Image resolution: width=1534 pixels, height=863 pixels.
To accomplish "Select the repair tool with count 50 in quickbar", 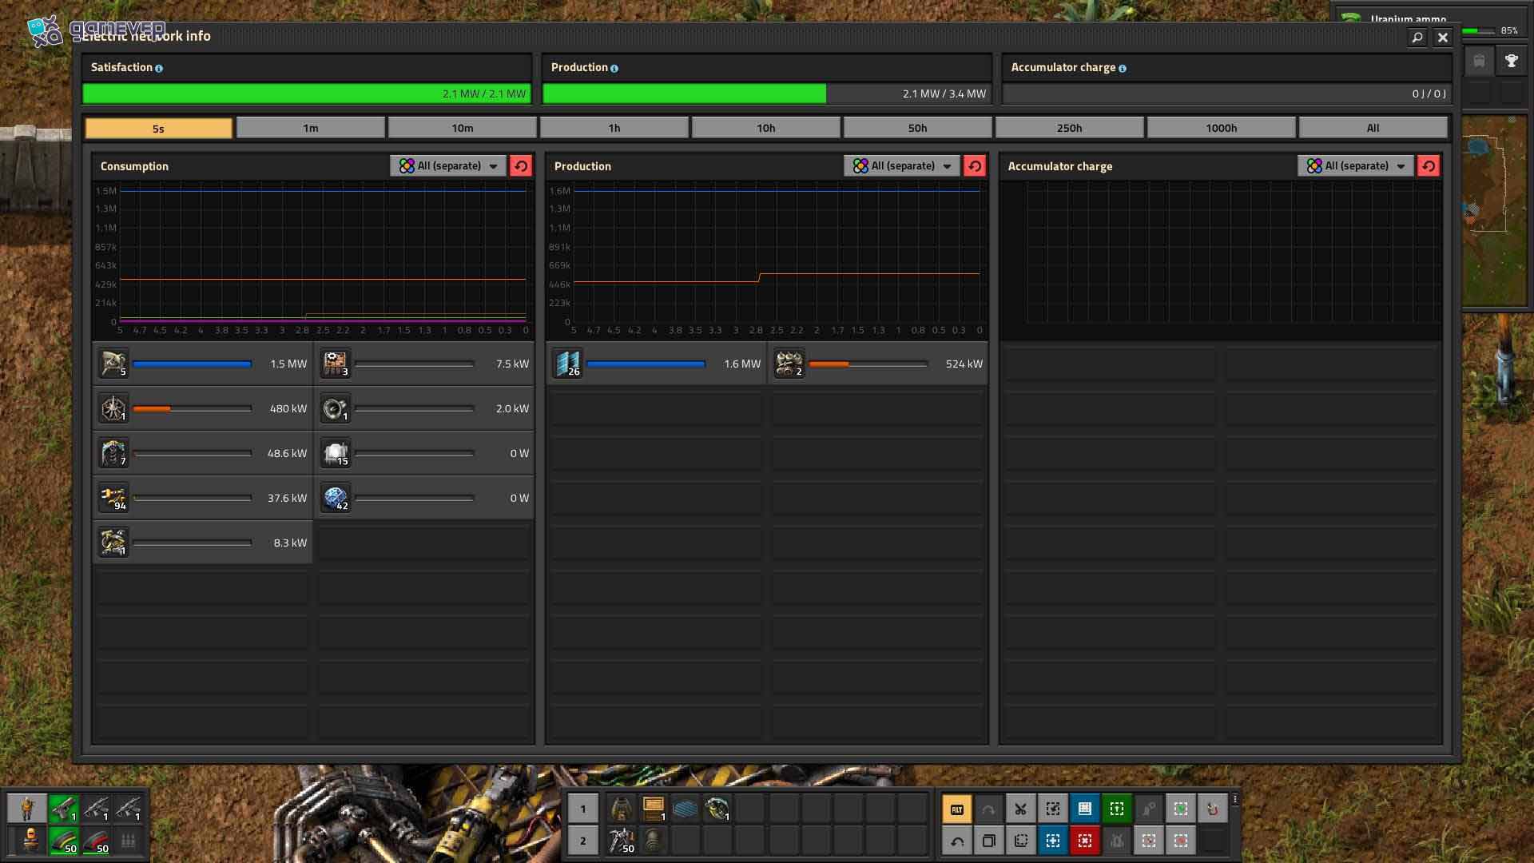I will pyautogui.click(x=621, y=841).
